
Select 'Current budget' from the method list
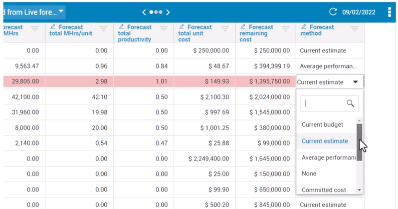(322, 124)
